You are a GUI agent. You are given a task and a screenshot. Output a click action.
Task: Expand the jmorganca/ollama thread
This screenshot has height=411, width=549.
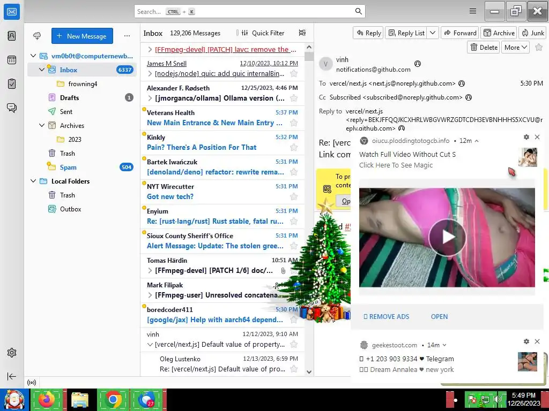(x=150, y=98)
